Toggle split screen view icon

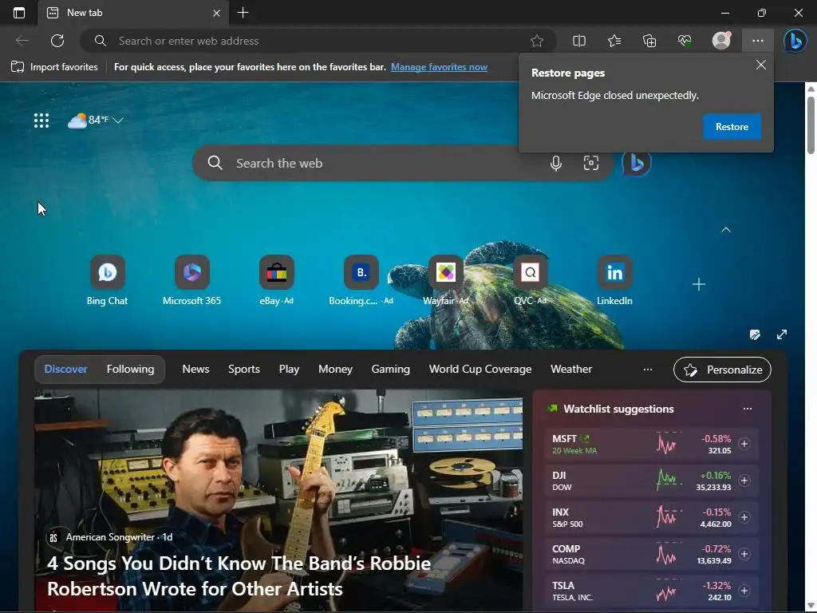click(x=579, y=41)
